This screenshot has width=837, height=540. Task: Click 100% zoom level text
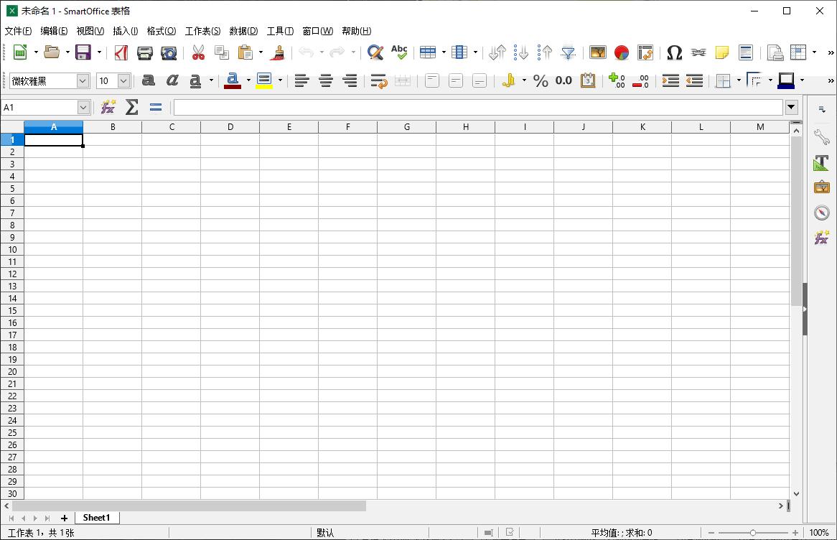[x=819, y=533]
